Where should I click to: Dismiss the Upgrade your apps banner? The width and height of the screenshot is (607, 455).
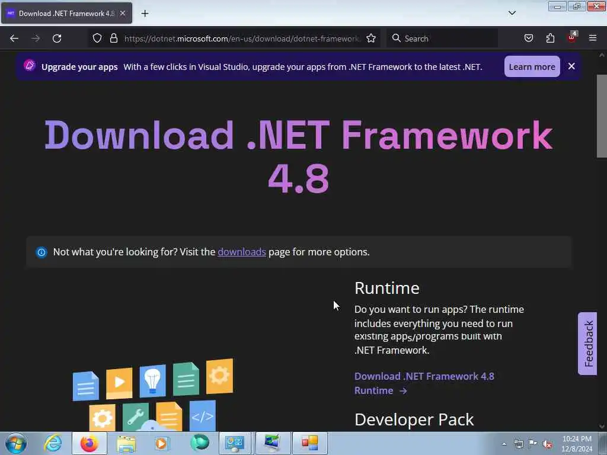tap(571, 66)
